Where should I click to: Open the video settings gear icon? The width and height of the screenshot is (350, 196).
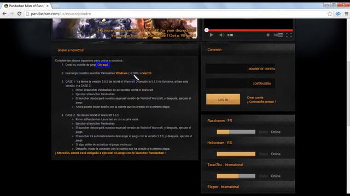pyautogui.click(x=268, y=35)
